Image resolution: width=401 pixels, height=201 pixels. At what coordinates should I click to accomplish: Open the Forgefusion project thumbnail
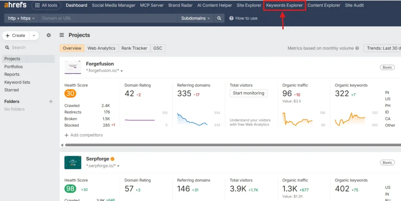click(73, 67)
